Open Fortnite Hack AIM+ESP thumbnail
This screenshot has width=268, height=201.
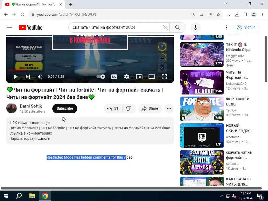click(202, 162)
